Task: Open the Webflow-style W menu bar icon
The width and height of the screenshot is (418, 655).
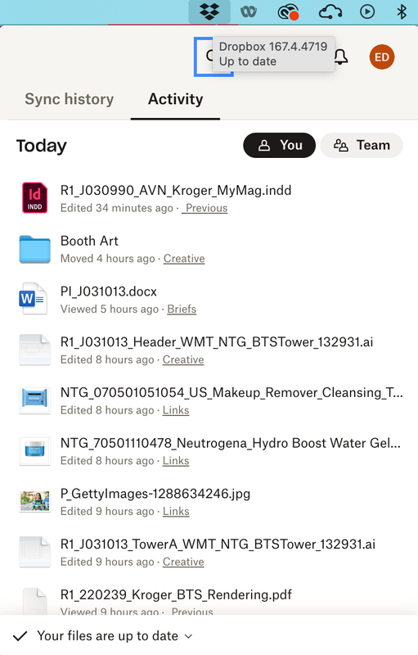Action: (x=249, y=11)
